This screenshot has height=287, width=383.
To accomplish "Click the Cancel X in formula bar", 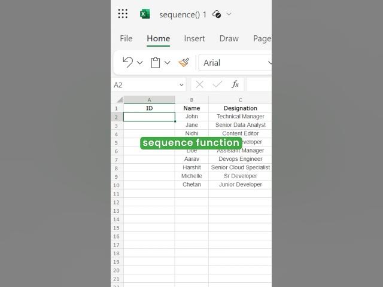I will [200, 85].
